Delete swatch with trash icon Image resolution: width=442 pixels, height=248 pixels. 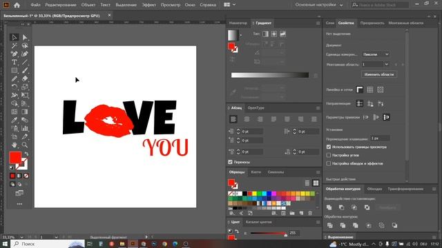click(x=310, y=213)
